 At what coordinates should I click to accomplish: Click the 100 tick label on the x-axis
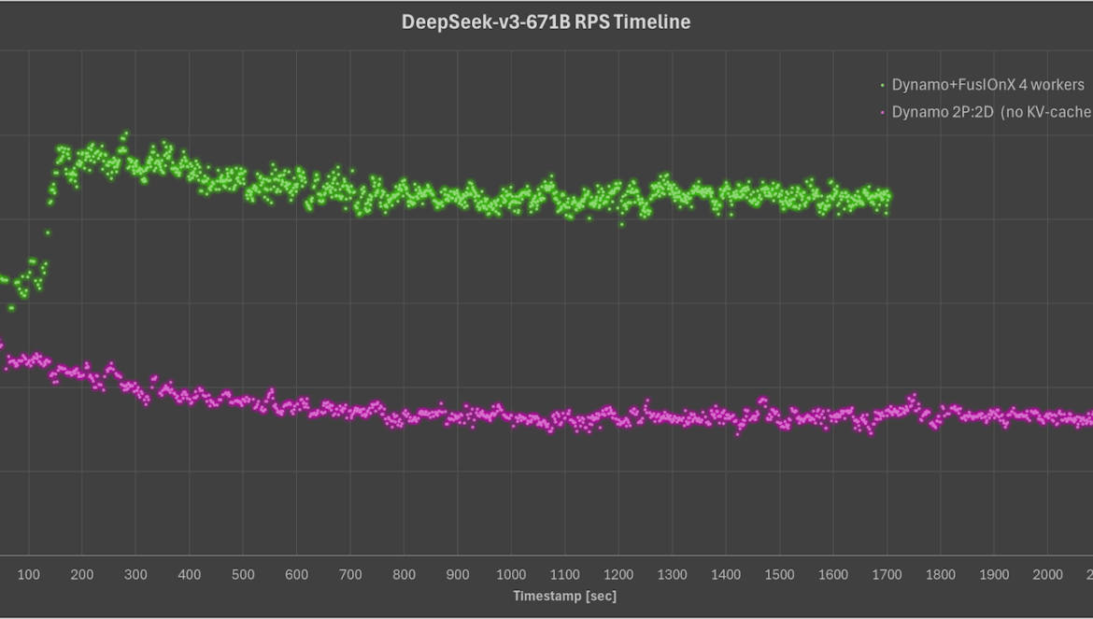click(29, 574)
